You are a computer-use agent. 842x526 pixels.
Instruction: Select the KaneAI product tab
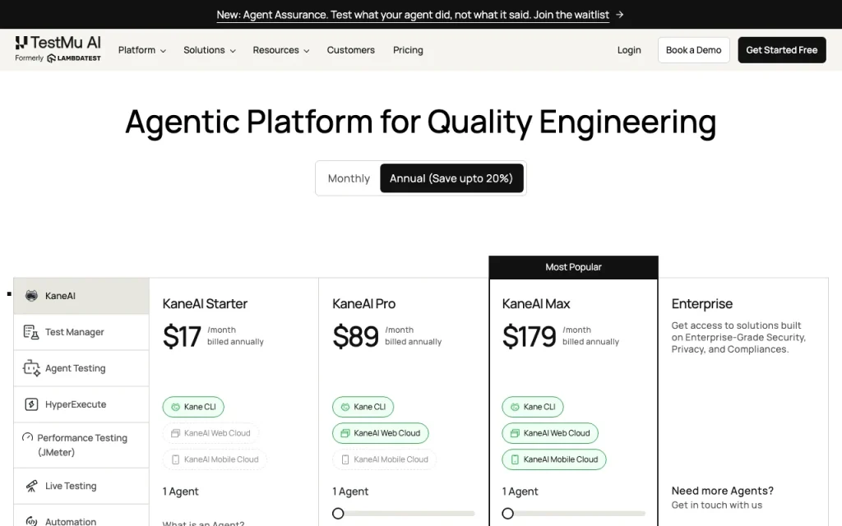(81, 296)
